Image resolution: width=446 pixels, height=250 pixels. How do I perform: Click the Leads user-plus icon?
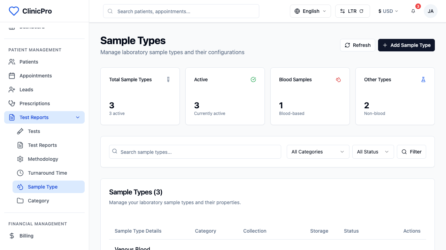12,90
